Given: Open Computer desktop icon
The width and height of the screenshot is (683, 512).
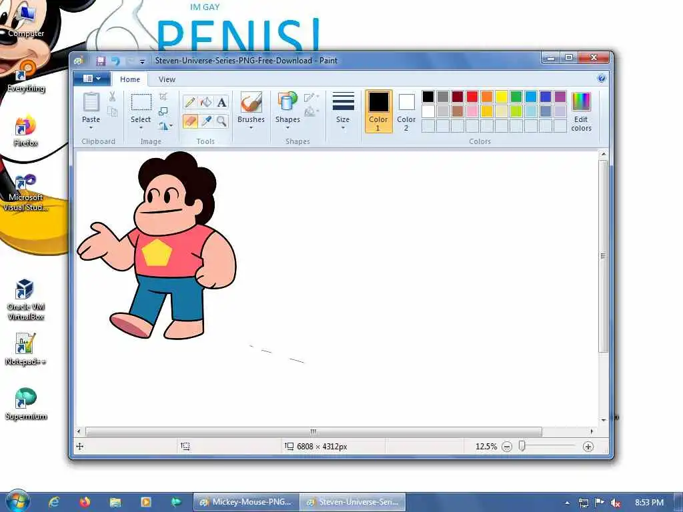Looking at the screenshot, I should click(x=26, y=21).
